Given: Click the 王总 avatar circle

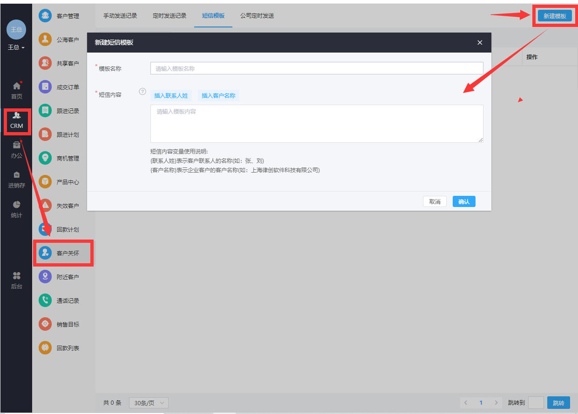Looking at the screenshot, I should click(16, 29).
